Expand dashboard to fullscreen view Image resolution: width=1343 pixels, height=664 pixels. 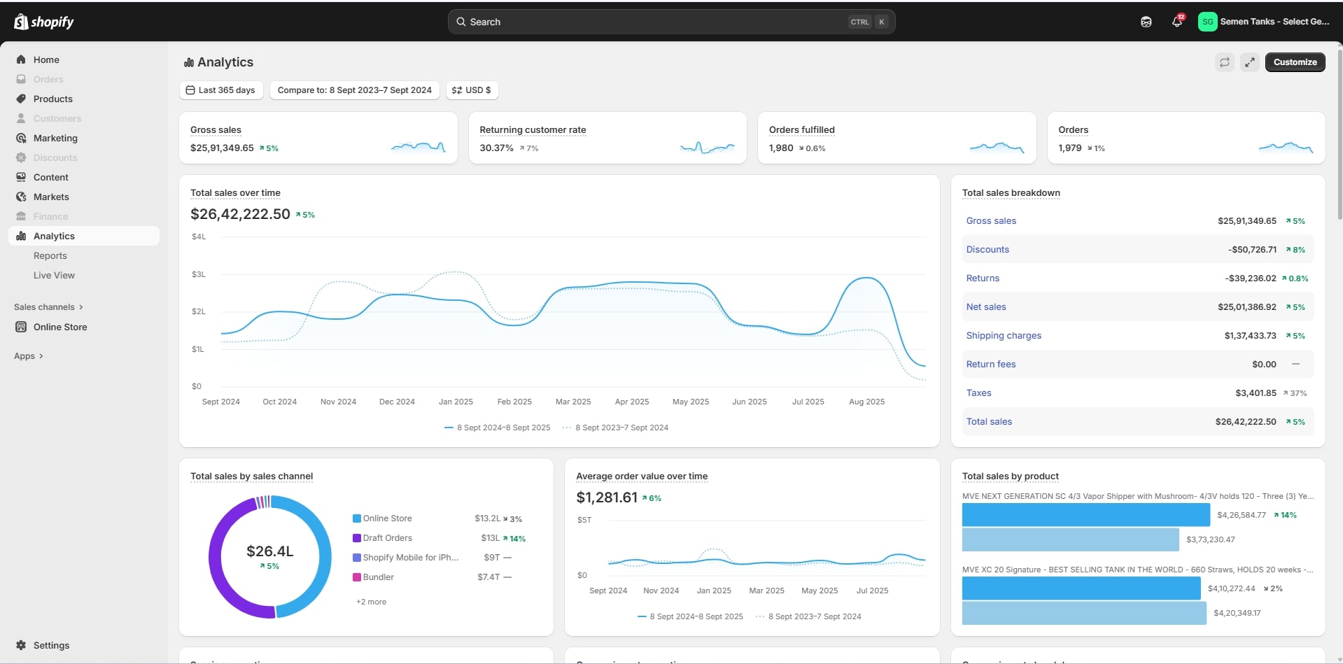(x=1249, y=62)
